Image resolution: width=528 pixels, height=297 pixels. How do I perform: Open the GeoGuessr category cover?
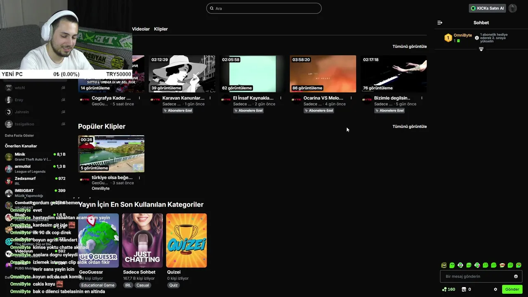99,240
